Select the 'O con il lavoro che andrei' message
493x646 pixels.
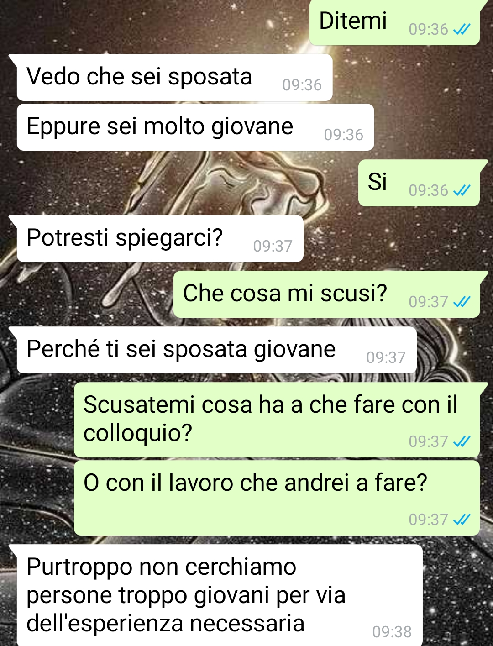click(x=277, y=498)
